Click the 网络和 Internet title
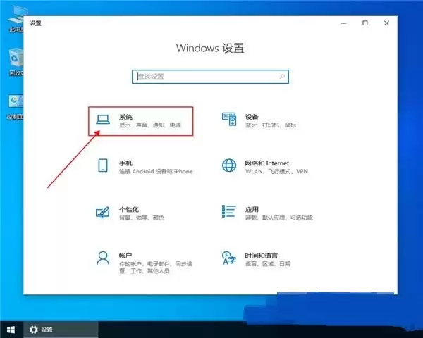Viewport: 423px width, 338px height. (x=266, y=163)
